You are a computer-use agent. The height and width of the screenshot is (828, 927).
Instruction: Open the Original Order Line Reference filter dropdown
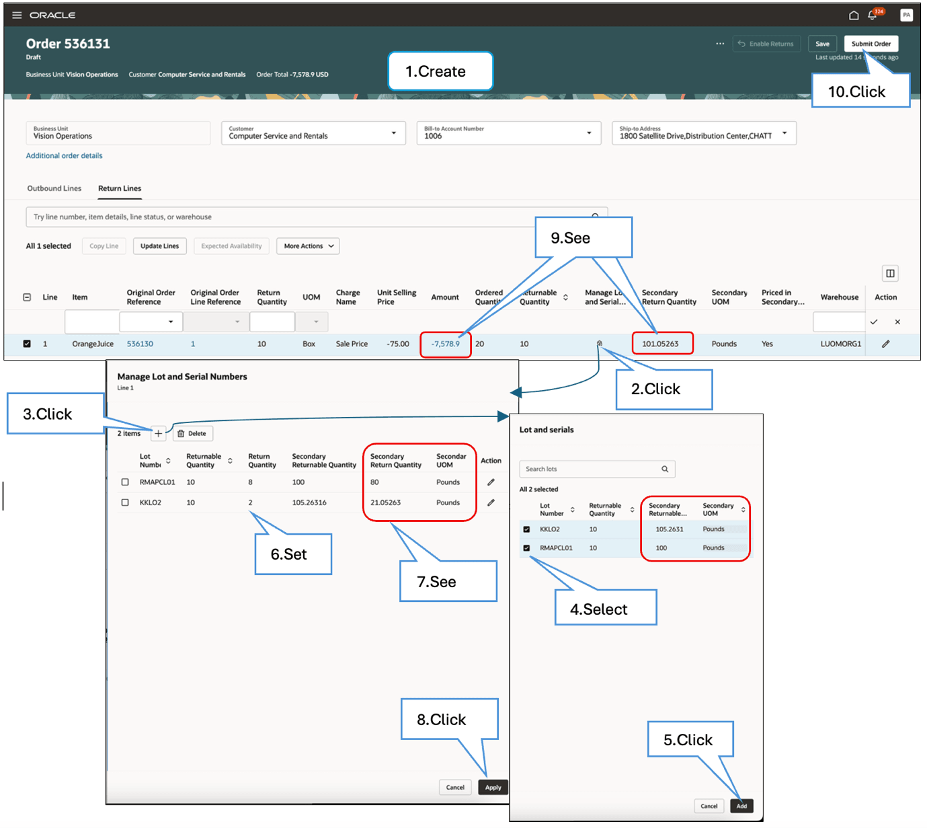[237, 322]
